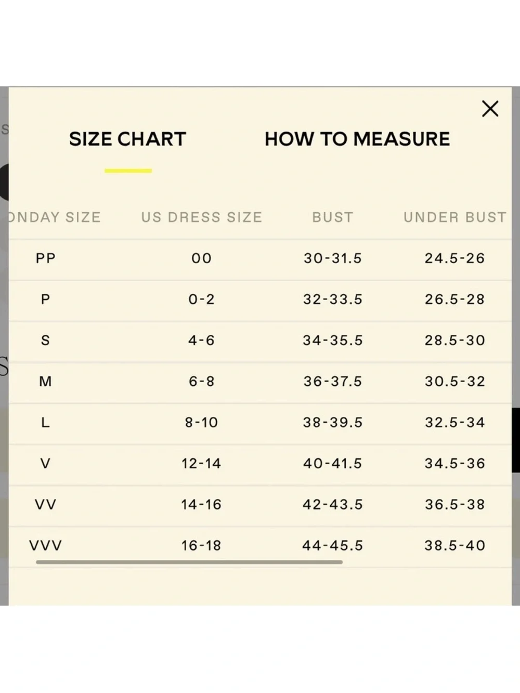Select the SIZE CHART tab
The image size is (520, 693).
(127, 139)
